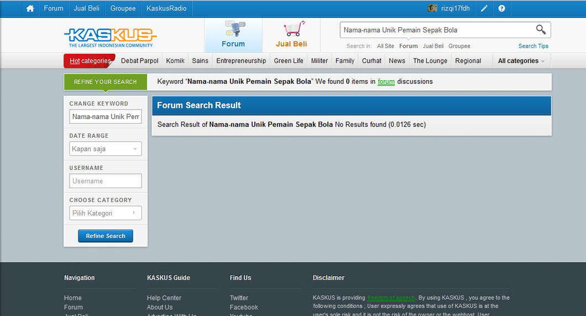Set search scope to Jual Beli
This screenshot has height=316, width=586.
[433, 46]
